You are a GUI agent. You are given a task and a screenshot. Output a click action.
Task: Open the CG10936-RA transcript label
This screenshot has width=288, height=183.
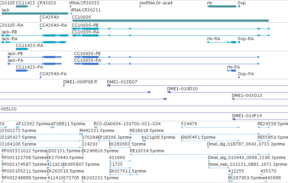click(85, 32)
